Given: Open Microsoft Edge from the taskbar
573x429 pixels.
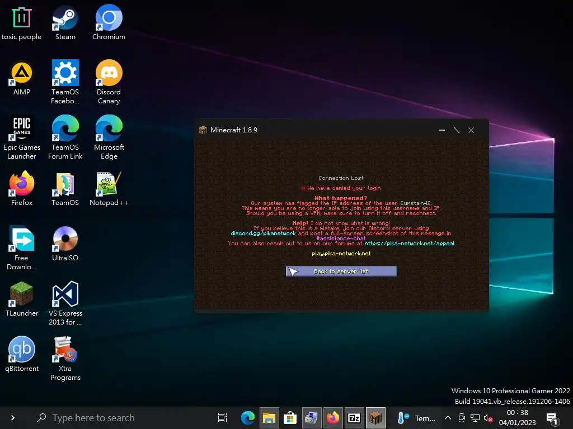Looking at the screenshot, I should click(248, 418).
